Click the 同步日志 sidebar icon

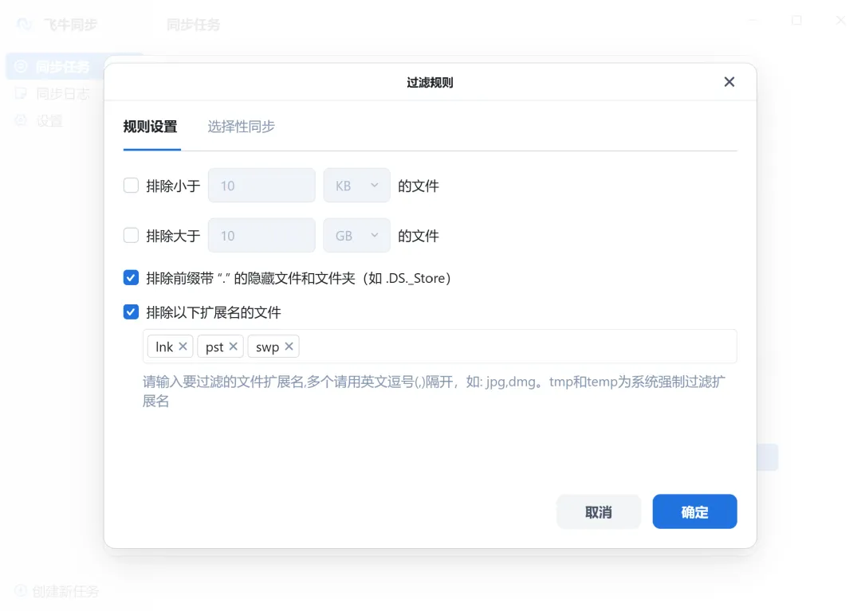[21, 94]
